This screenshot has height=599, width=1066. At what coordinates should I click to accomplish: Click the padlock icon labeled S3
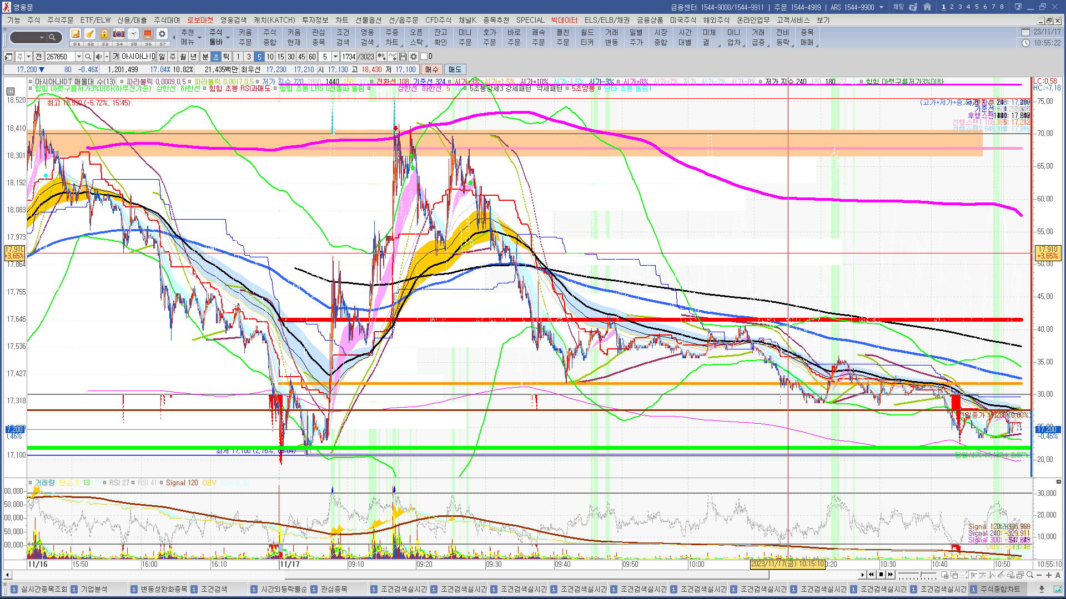pyautogui.click(x=104, y=34)
